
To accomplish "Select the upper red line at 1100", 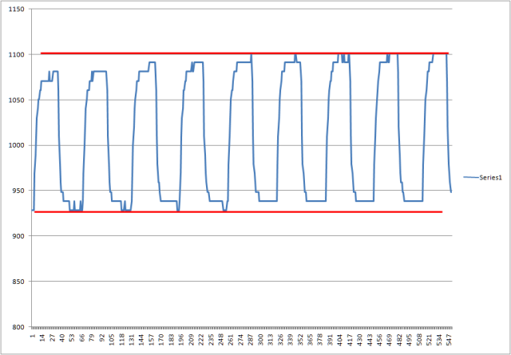I will click(240, 53).
